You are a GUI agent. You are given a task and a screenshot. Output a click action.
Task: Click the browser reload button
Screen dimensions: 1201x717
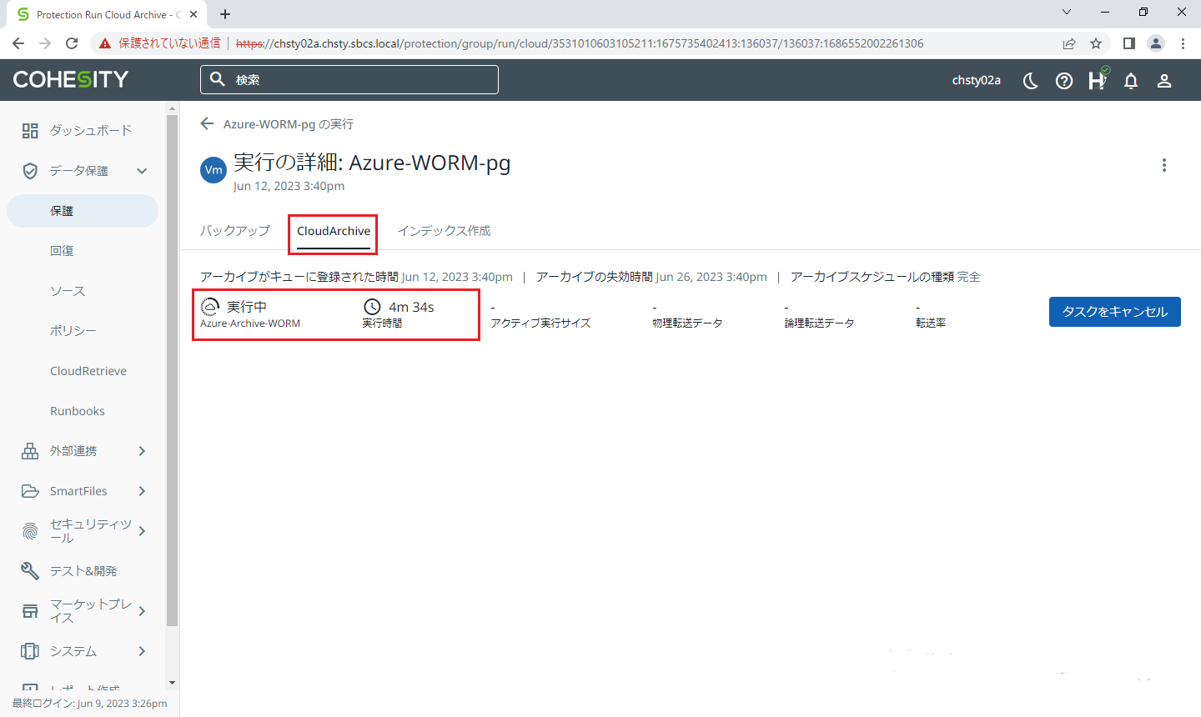tap(72, 43)
